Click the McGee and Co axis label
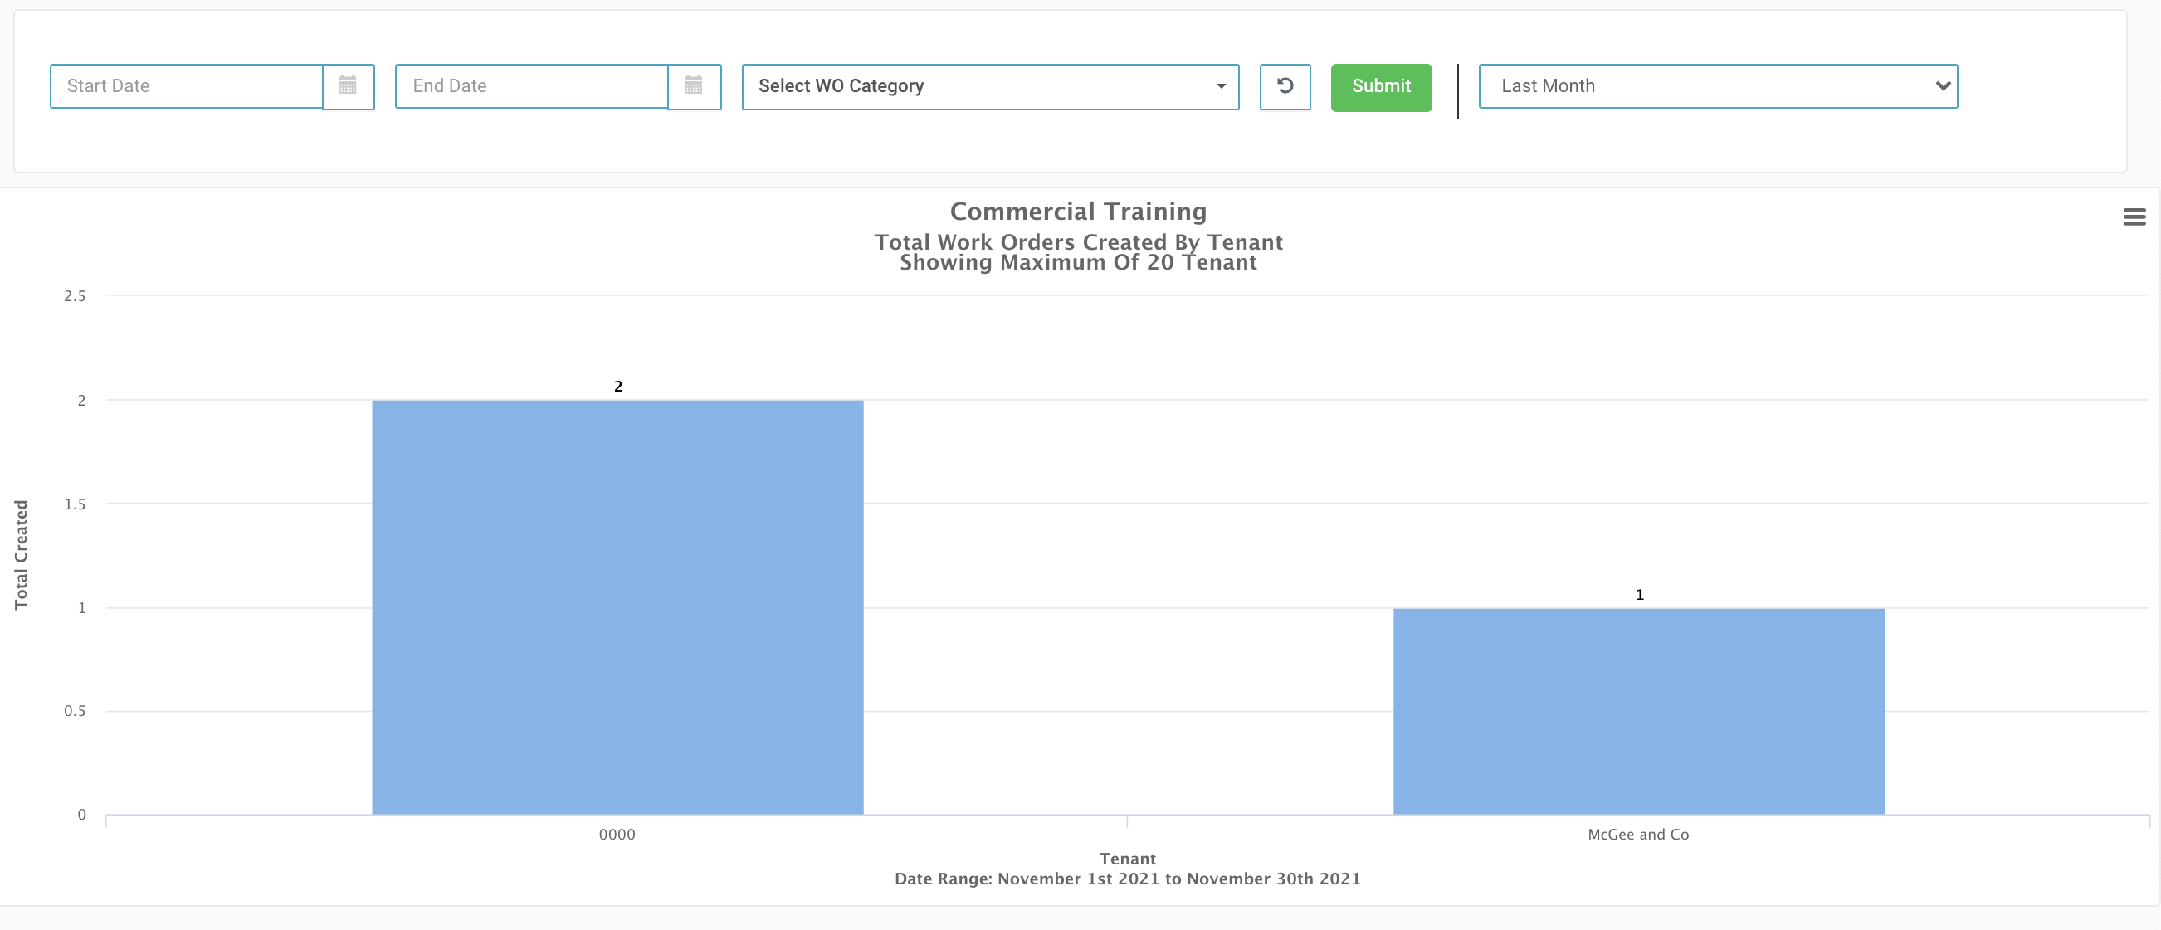Viewport: 2161px width, 930px height. [1637, 835]
